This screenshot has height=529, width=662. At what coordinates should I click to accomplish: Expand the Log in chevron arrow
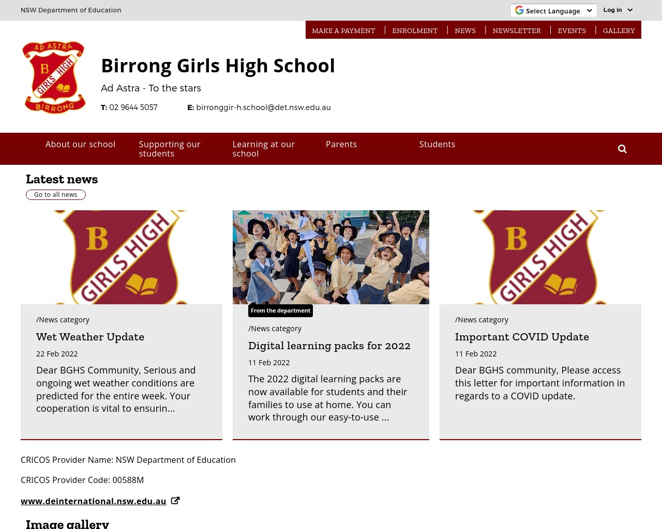point(629,10)
